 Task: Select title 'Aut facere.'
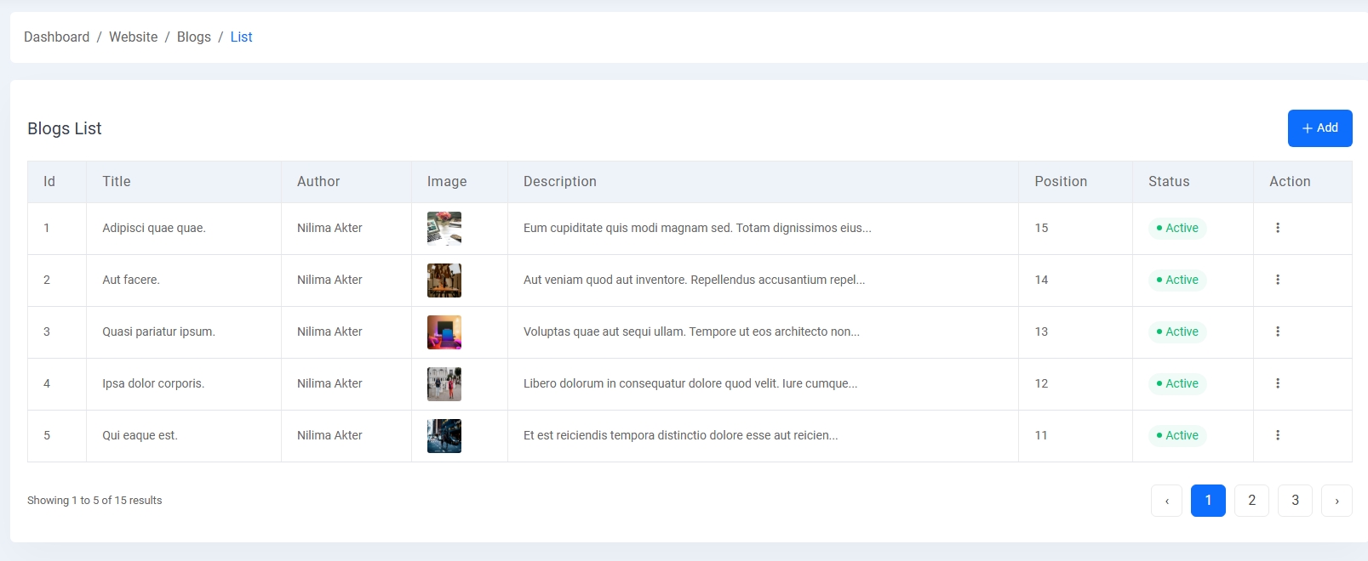(x=131, y=280)
